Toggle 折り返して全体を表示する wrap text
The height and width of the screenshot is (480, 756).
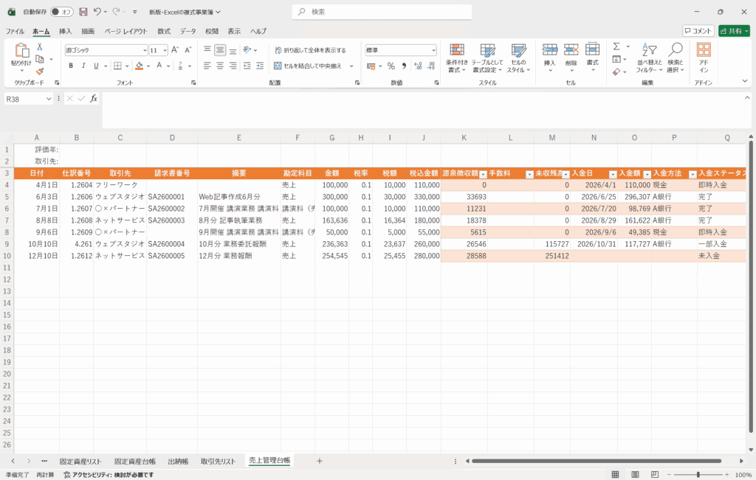tap(310, 50)
